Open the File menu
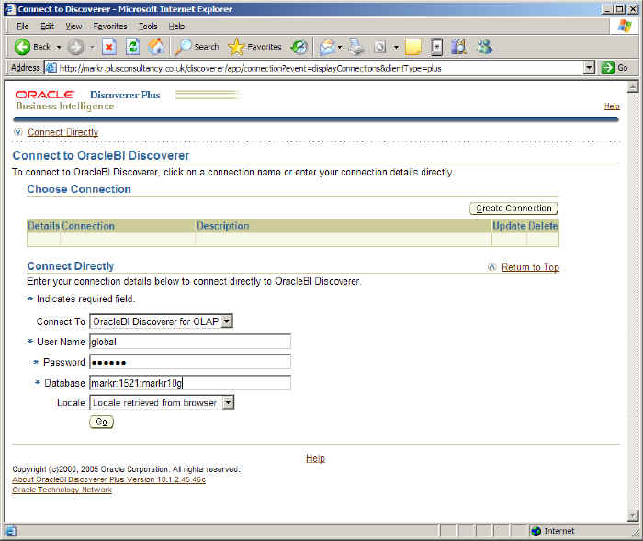Viewport: 643px width, 541px height. coord(23,27)
